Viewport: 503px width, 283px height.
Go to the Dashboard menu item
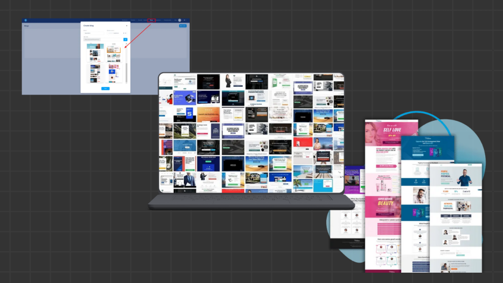tap(126, 20)
